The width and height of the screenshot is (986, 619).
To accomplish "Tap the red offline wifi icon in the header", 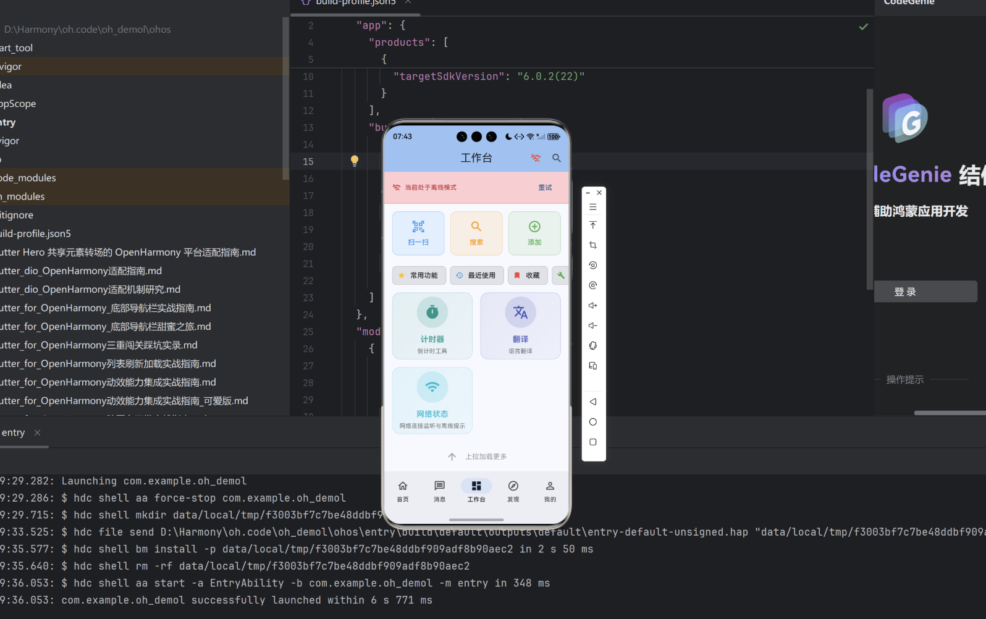I will (x=536, y=158).
